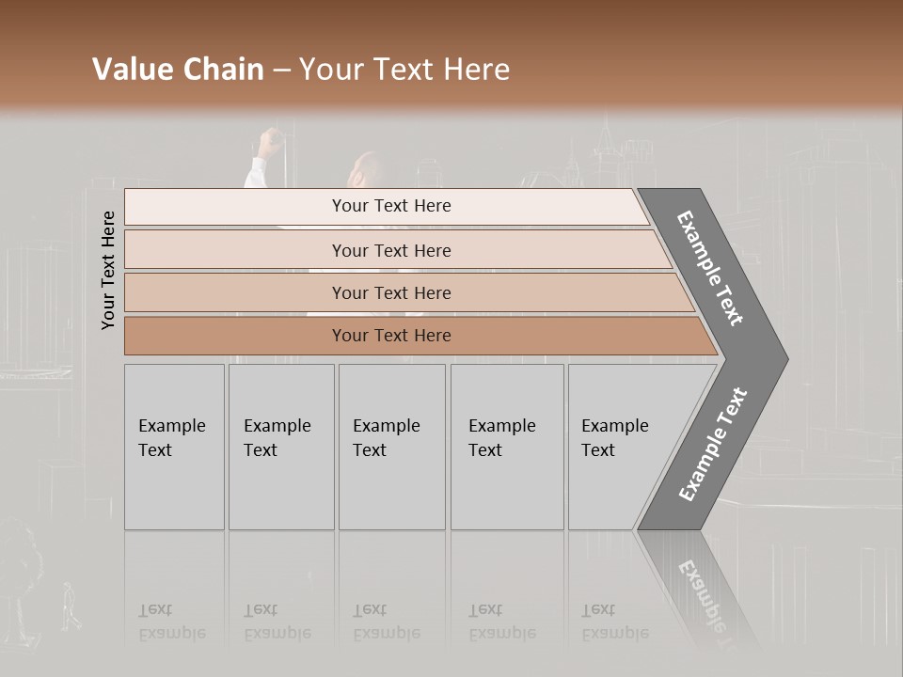Click the walking figure sketch in background
The image size is (903, 677).
(71, 606)
